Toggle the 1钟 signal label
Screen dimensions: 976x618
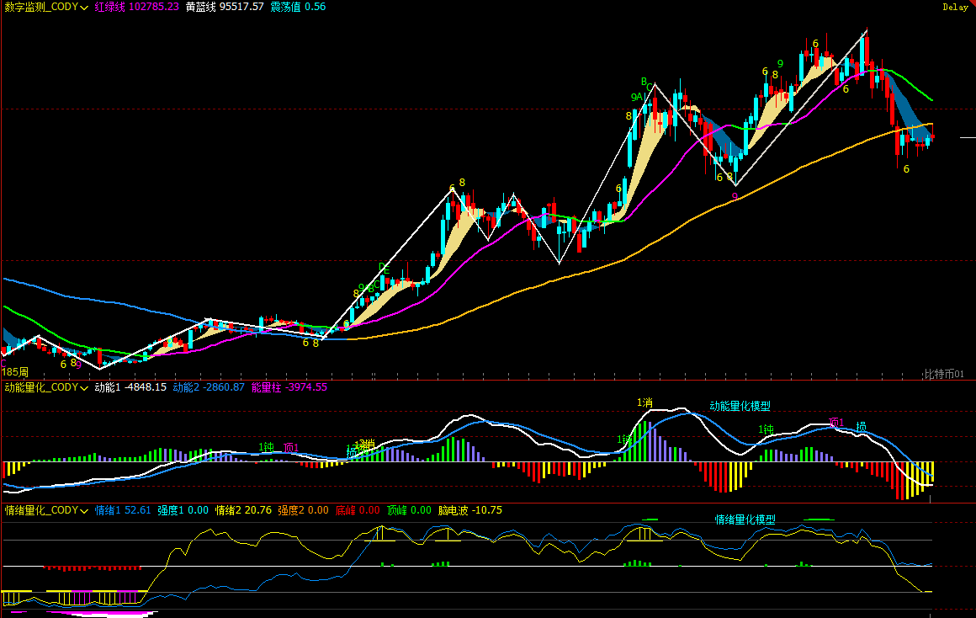click(x=764, y=429)
